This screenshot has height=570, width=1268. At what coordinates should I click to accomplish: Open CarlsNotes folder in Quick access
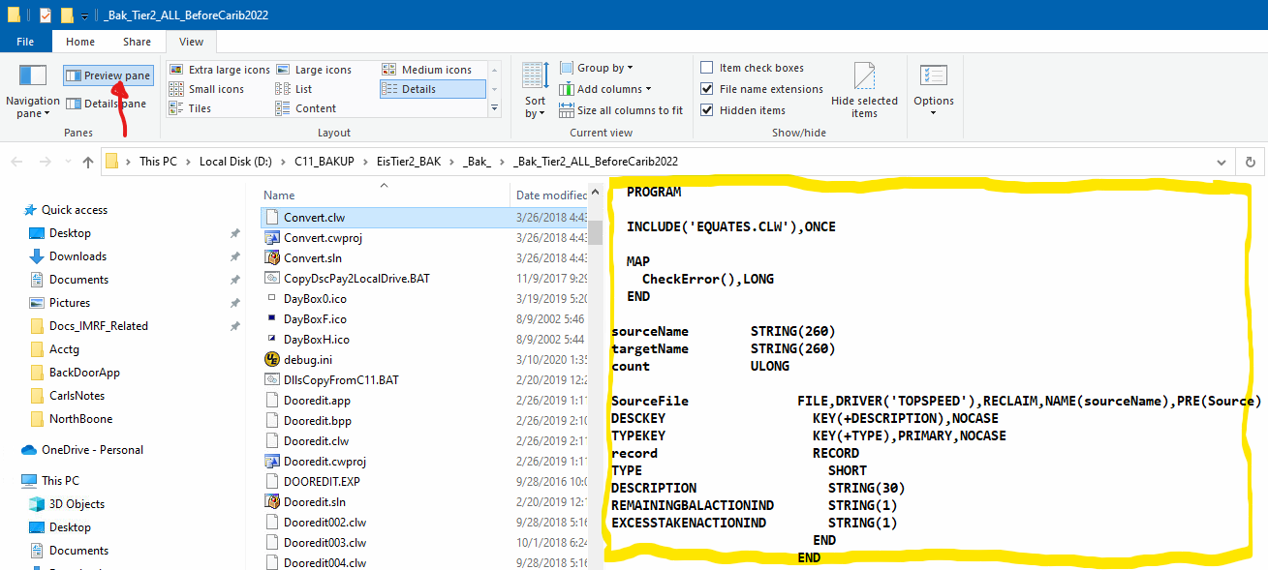(x=77, y=396)
